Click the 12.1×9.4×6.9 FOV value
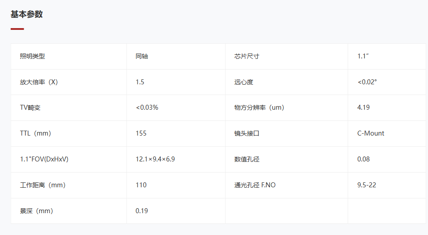The image size is (428, 235). (x=155, y=159)
